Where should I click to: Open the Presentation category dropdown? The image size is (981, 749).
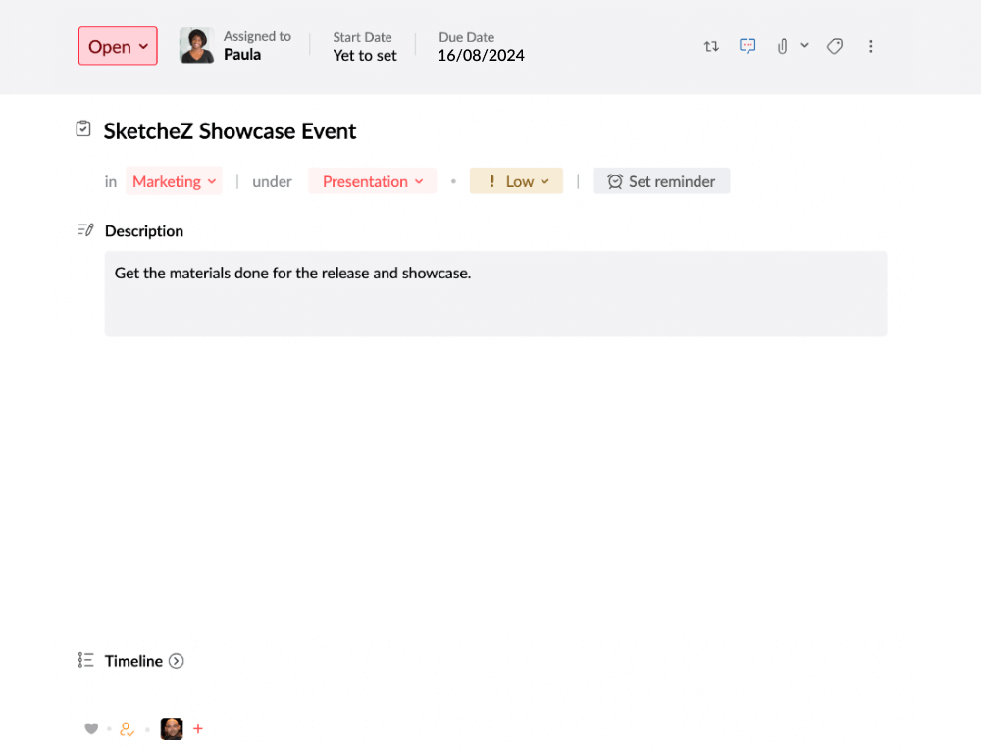click(x=372, y=181)
